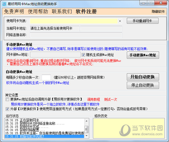169x142 pixels.
Task: Click the 运行状态 list scroll up arrow
Action: pos(87,121)
